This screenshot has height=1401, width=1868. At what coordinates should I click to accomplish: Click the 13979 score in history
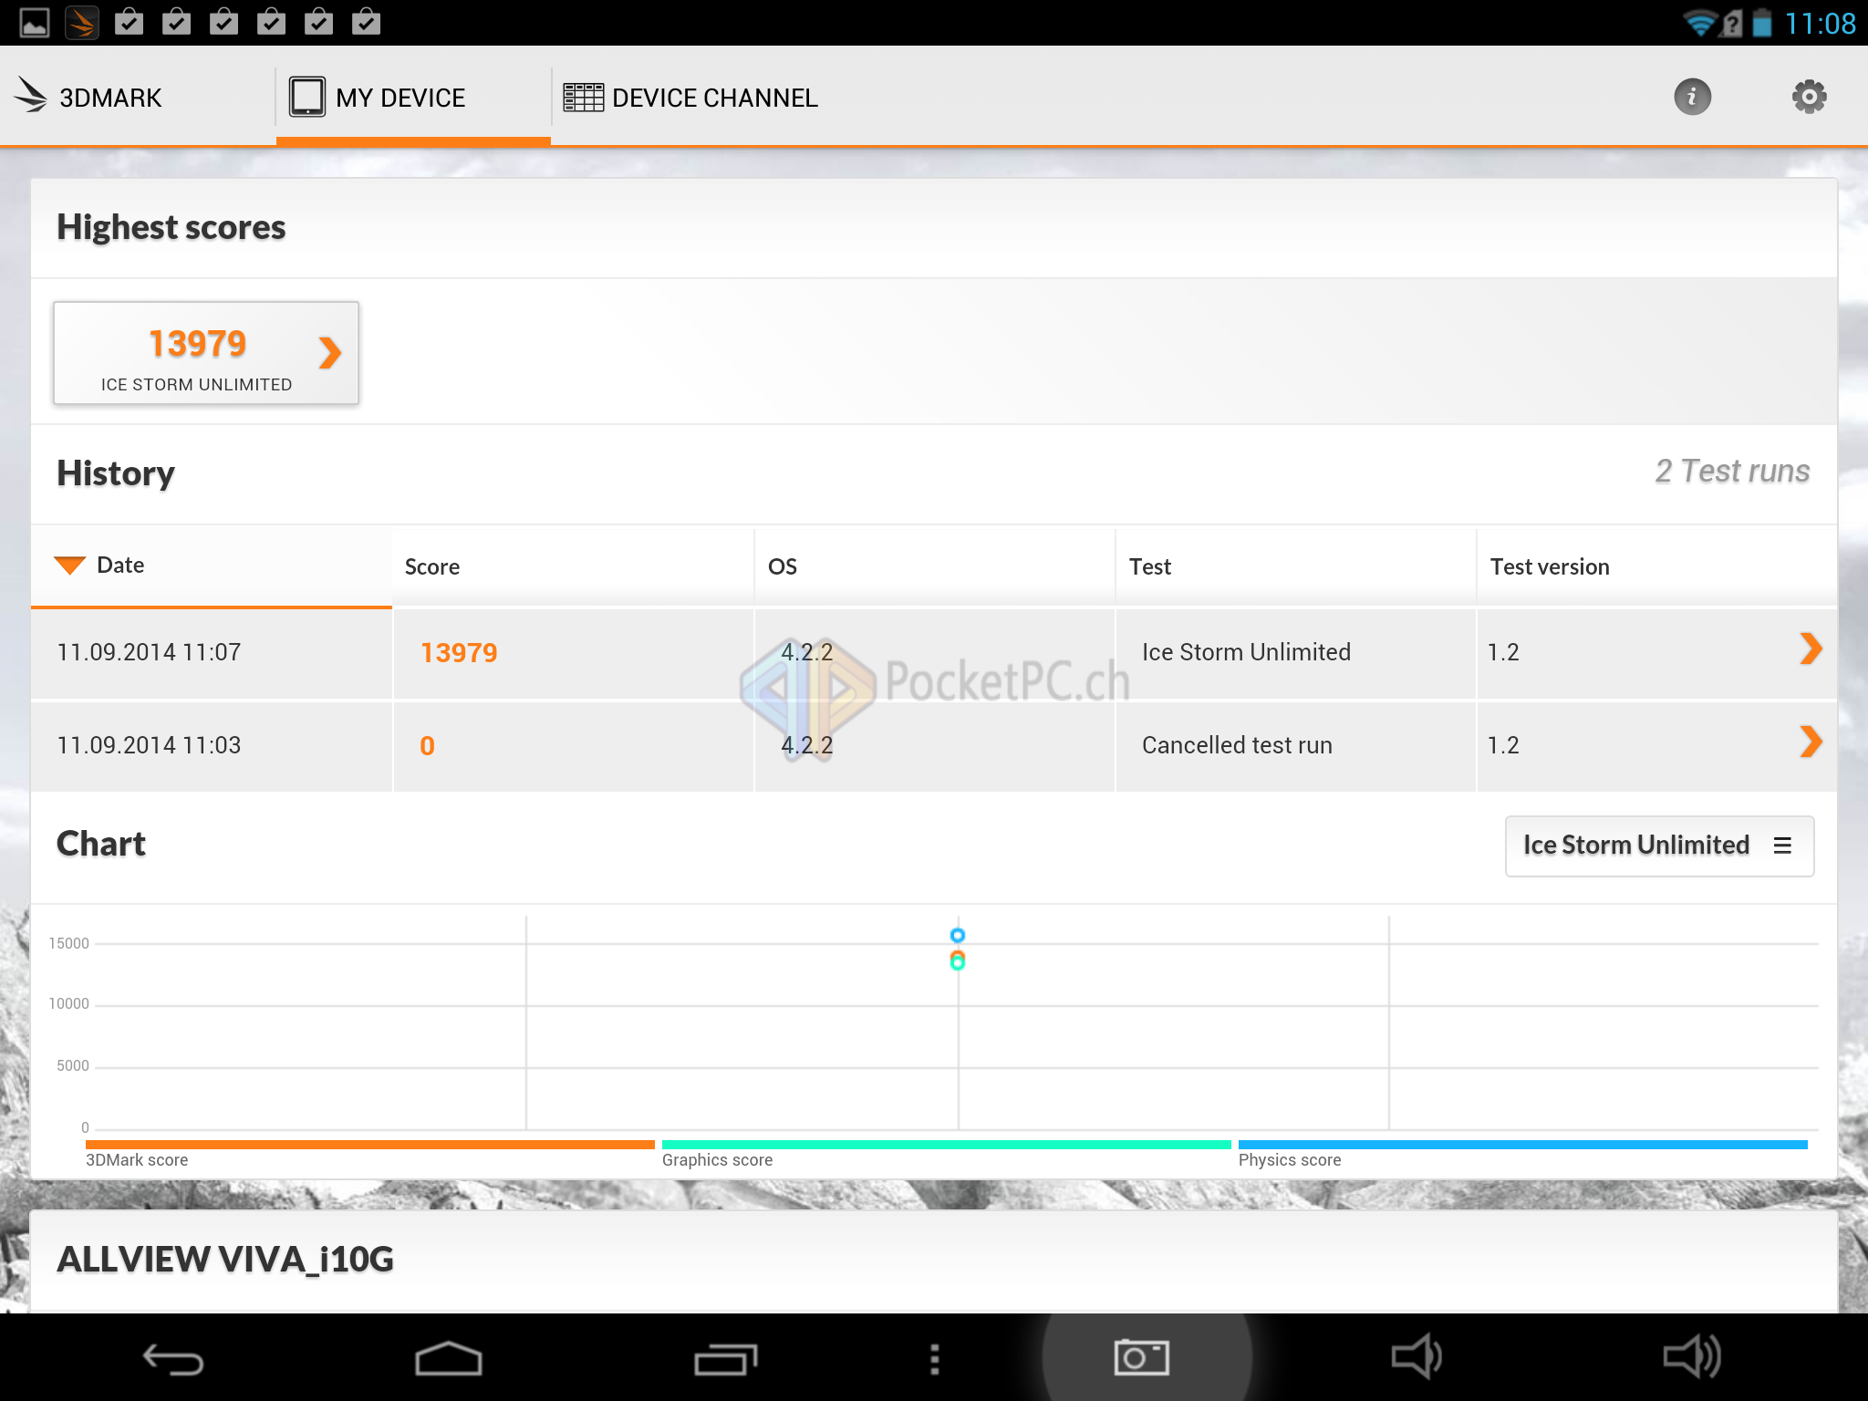(459, 653)
